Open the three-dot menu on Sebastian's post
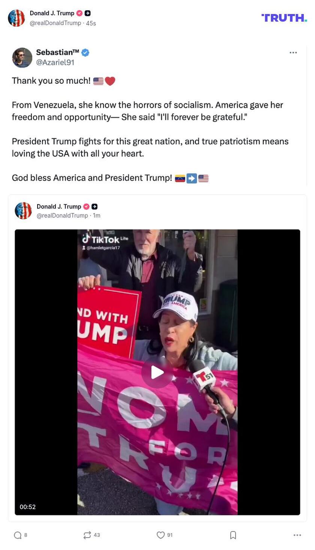The image size is (315, 550). tap(293, 53)
